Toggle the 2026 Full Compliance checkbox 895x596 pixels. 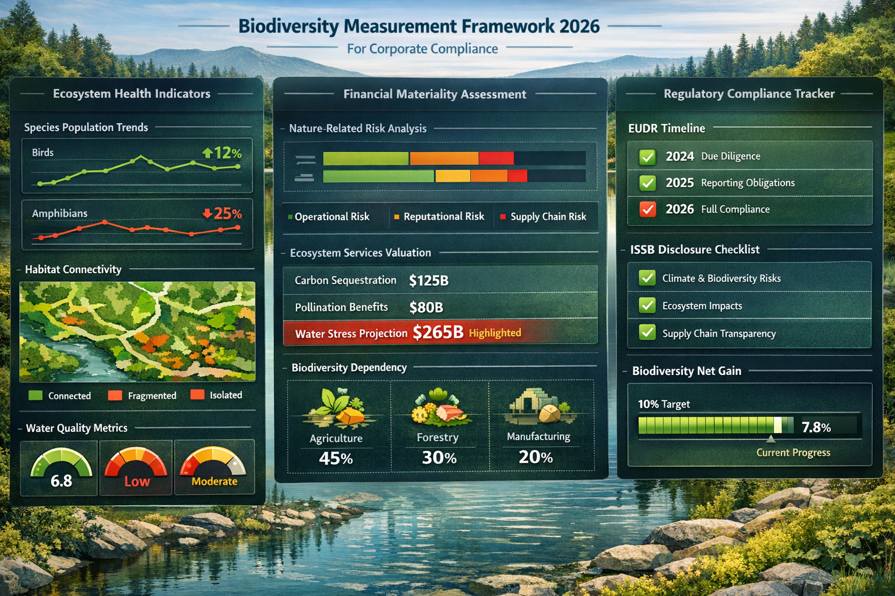(x=647, y=209)
